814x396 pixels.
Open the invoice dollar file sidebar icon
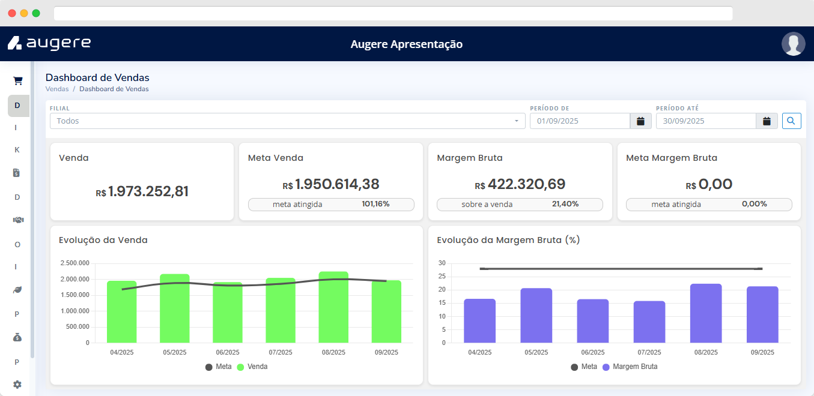point(17,173)
